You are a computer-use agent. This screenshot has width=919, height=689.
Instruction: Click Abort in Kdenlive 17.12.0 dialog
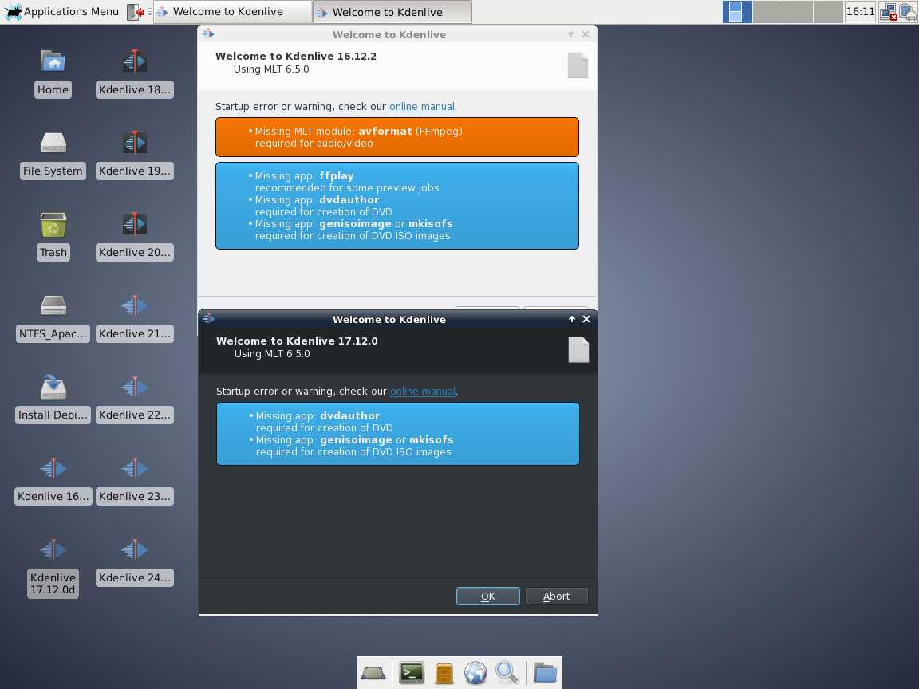point(556,596)
